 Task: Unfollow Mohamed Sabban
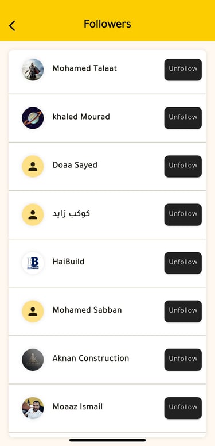pos(183,312)
